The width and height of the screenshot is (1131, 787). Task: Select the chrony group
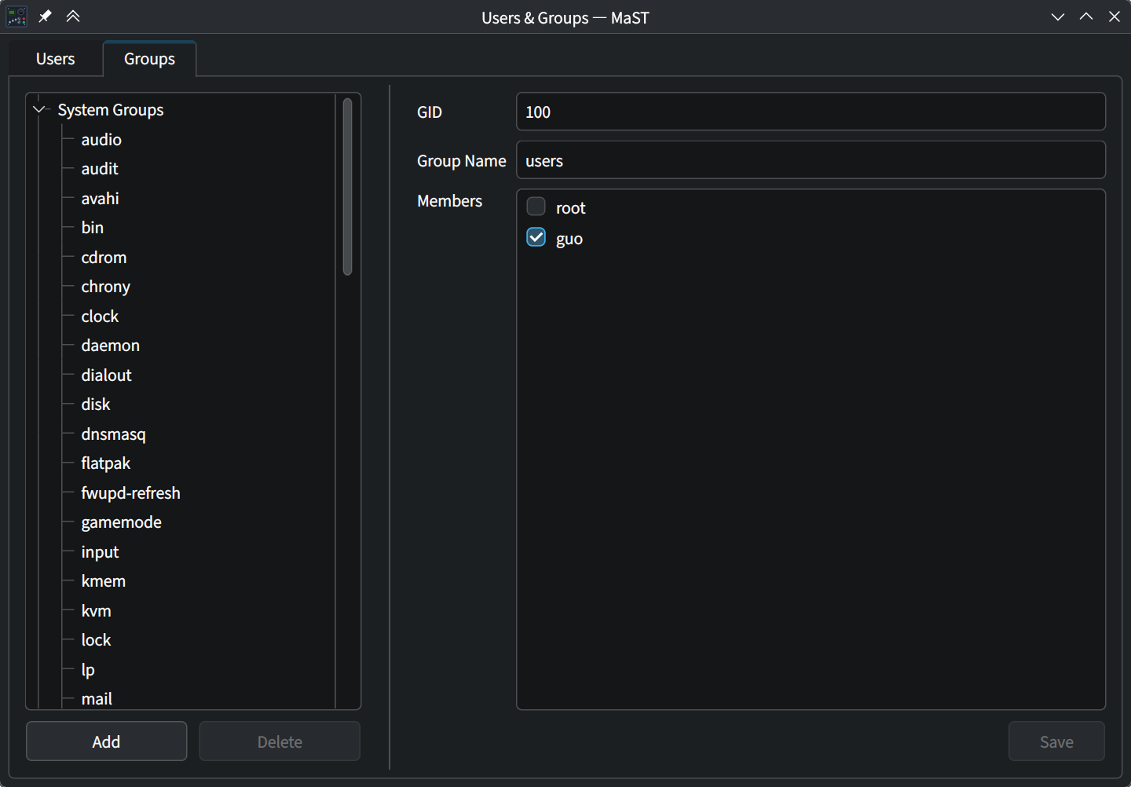pos(106,287)
